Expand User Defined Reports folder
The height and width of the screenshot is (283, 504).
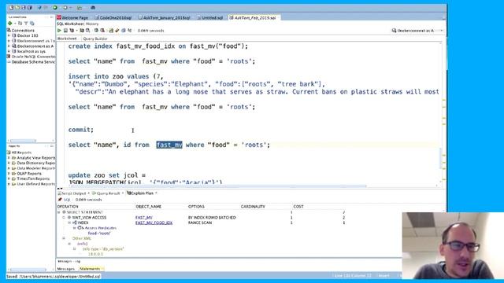[9, 184]
